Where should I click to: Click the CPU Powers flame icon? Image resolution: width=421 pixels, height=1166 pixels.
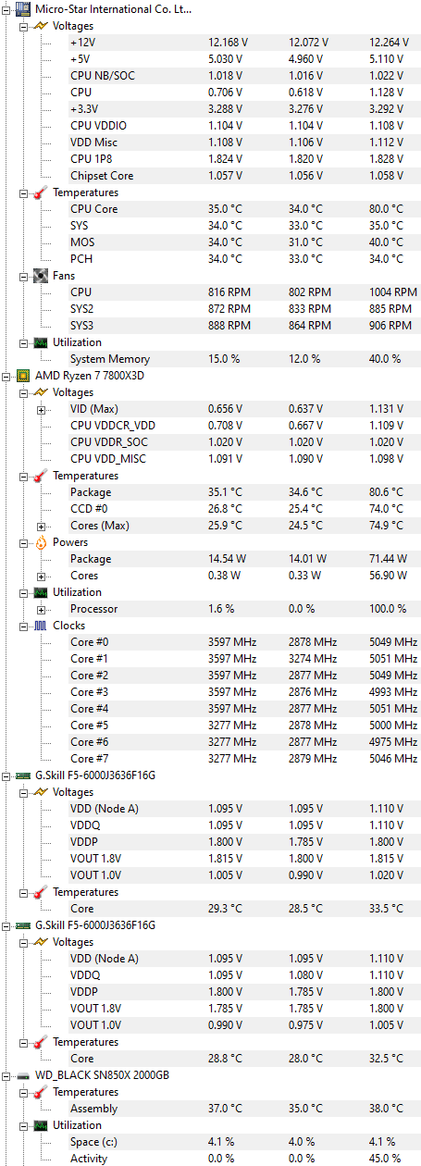(x=41, y=542)
